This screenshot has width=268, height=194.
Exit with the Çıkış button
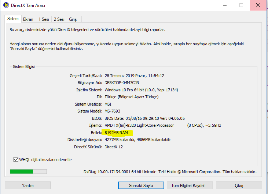tap(239, 186)
